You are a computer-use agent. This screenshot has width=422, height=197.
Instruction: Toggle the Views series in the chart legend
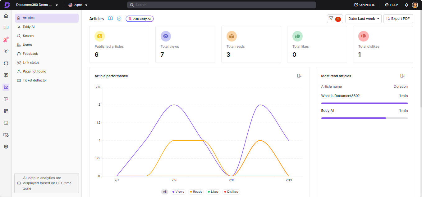pos(178,191)
